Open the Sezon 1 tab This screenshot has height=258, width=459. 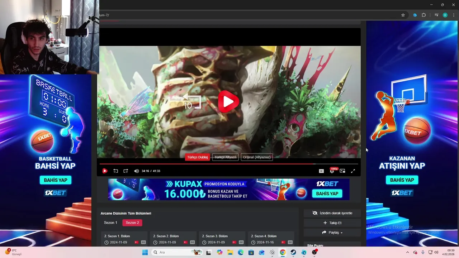(x=110, y=223)
